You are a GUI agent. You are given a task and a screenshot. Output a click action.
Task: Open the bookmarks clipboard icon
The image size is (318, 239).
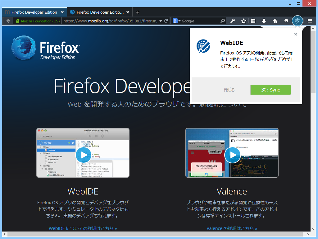[253, 21]
